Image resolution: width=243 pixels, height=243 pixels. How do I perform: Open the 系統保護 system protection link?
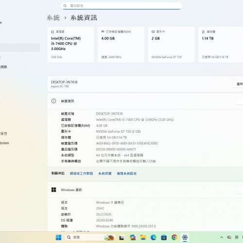click(x=105, y=174)
